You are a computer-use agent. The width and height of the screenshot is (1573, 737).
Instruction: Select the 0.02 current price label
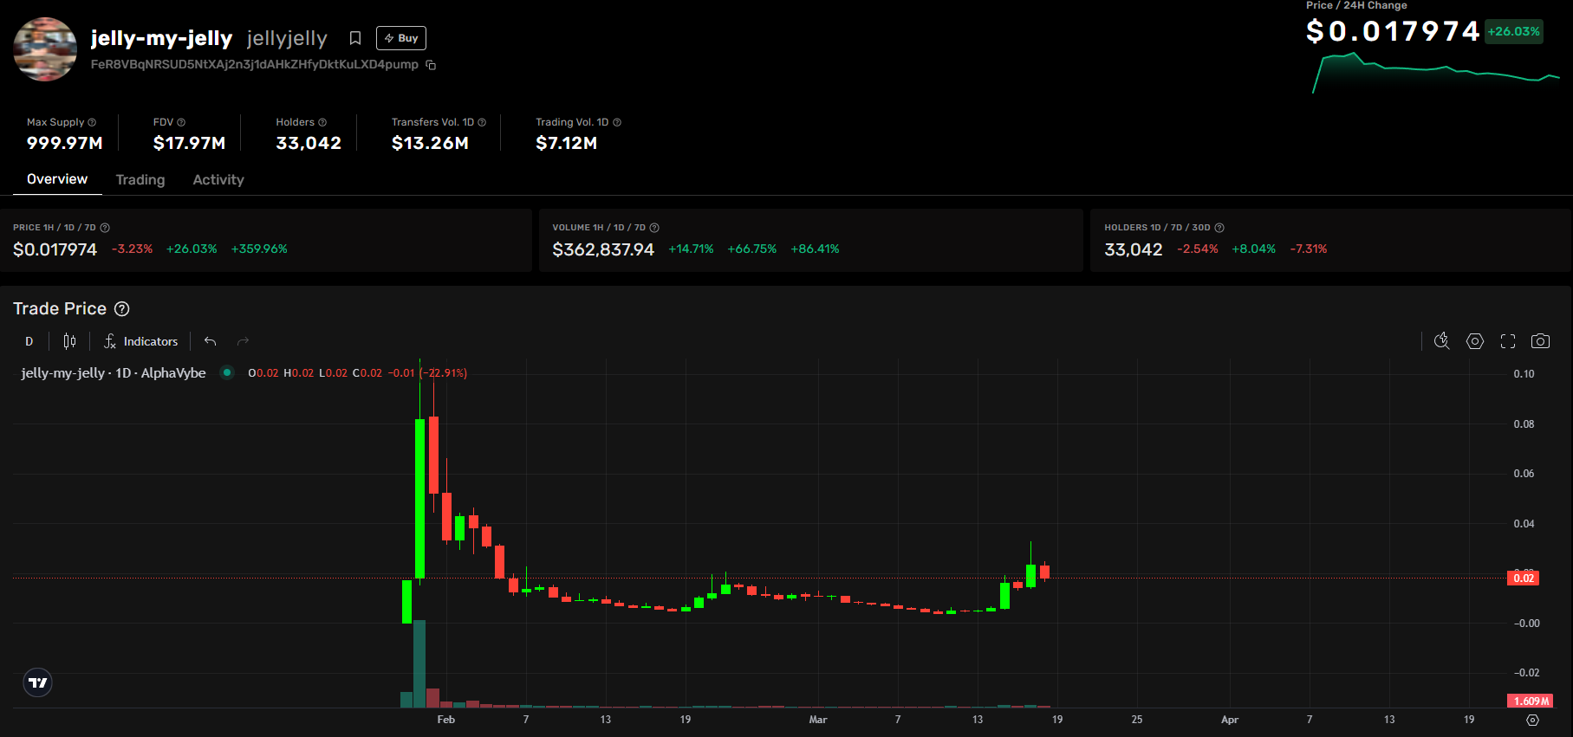click(1524, 578)
